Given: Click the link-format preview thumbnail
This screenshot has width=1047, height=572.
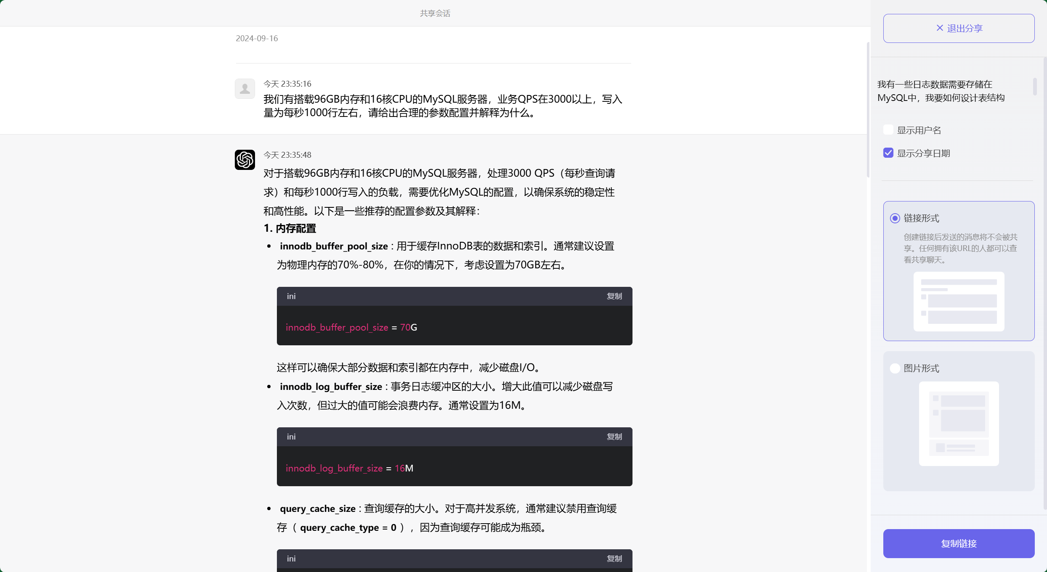Looking at the screenshot, I should (958, 302).
